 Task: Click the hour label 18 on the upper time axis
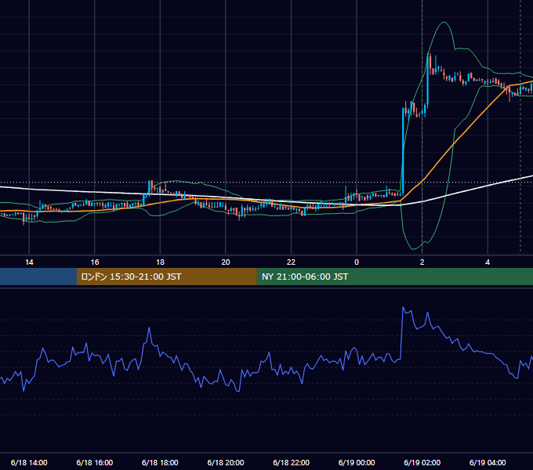coord(160,262)
